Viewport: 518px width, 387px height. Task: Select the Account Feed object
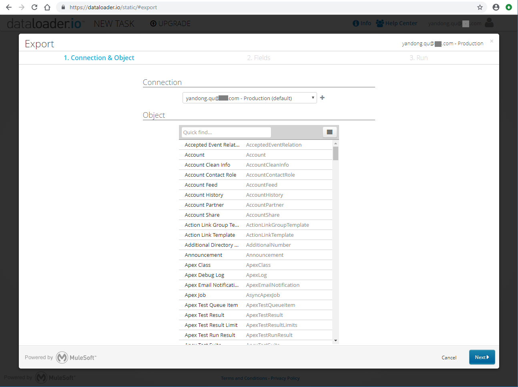pos(255,185)
